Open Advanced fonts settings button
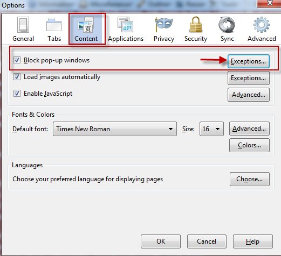 point(249,129)
